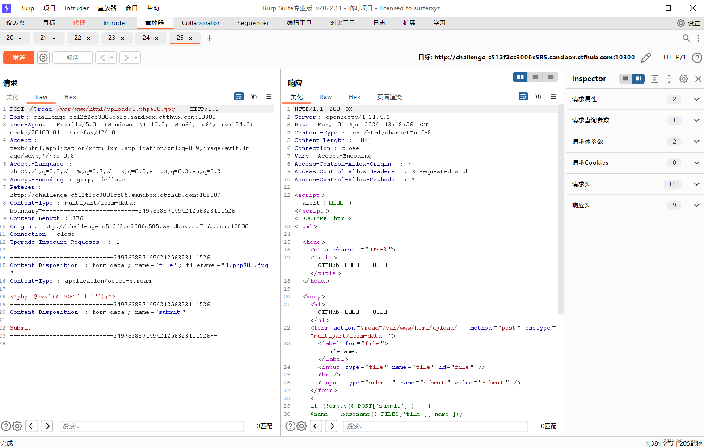Close Repeater tab 25
Viewport: 704px width, 447px height.
[190, 38]
